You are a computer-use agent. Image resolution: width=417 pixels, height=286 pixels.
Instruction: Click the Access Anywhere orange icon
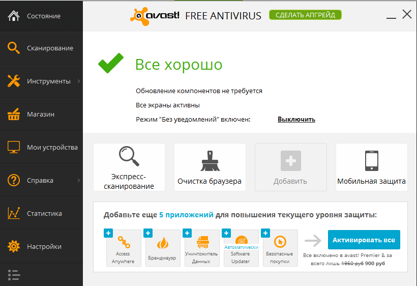click(124, 242)
